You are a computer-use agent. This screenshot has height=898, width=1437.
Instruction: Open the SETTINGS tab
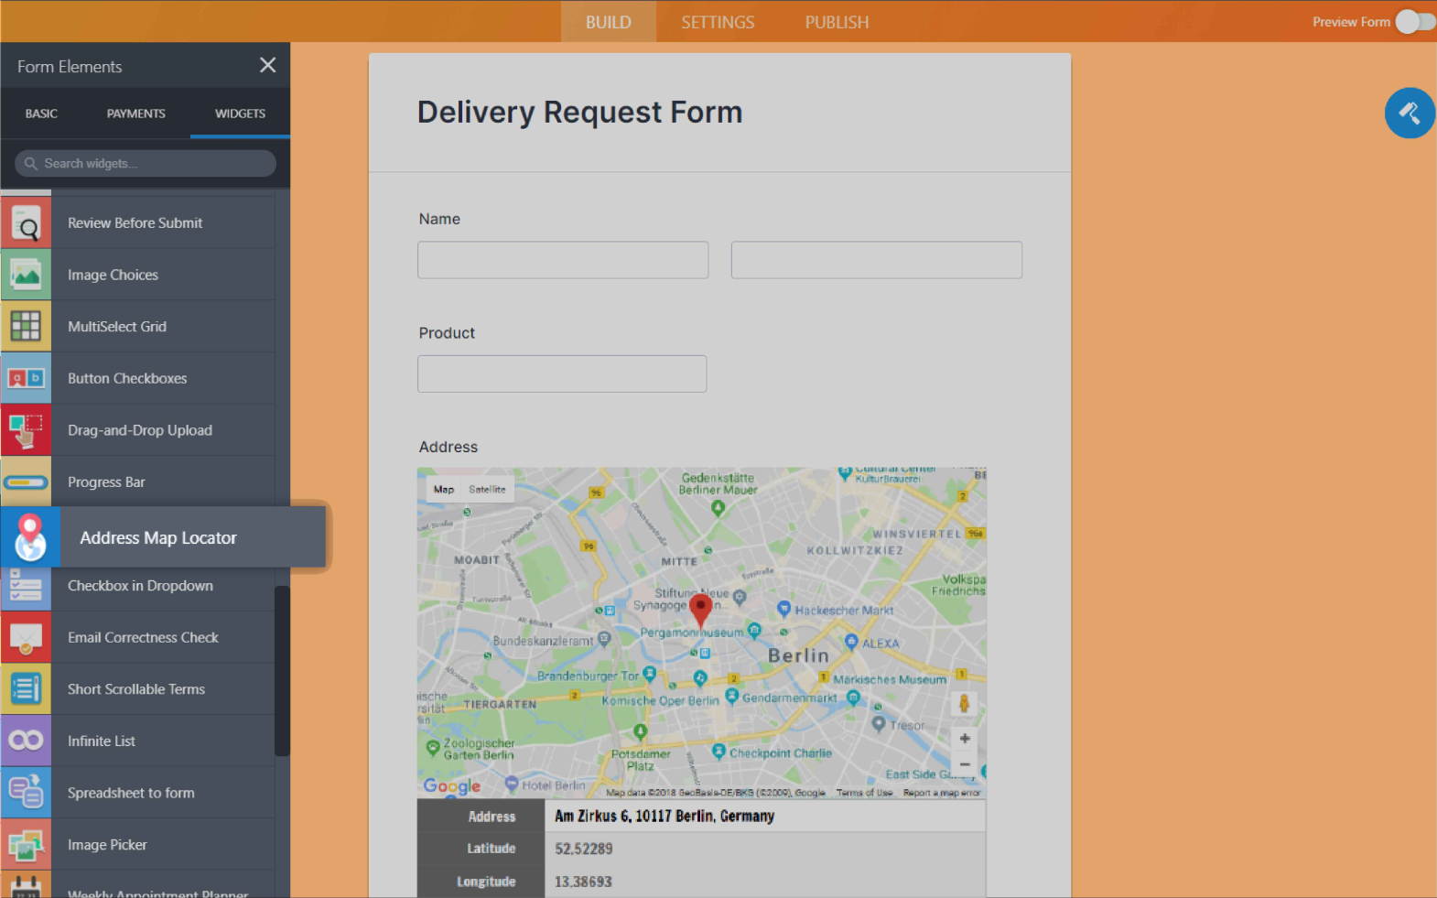[718, 22]
